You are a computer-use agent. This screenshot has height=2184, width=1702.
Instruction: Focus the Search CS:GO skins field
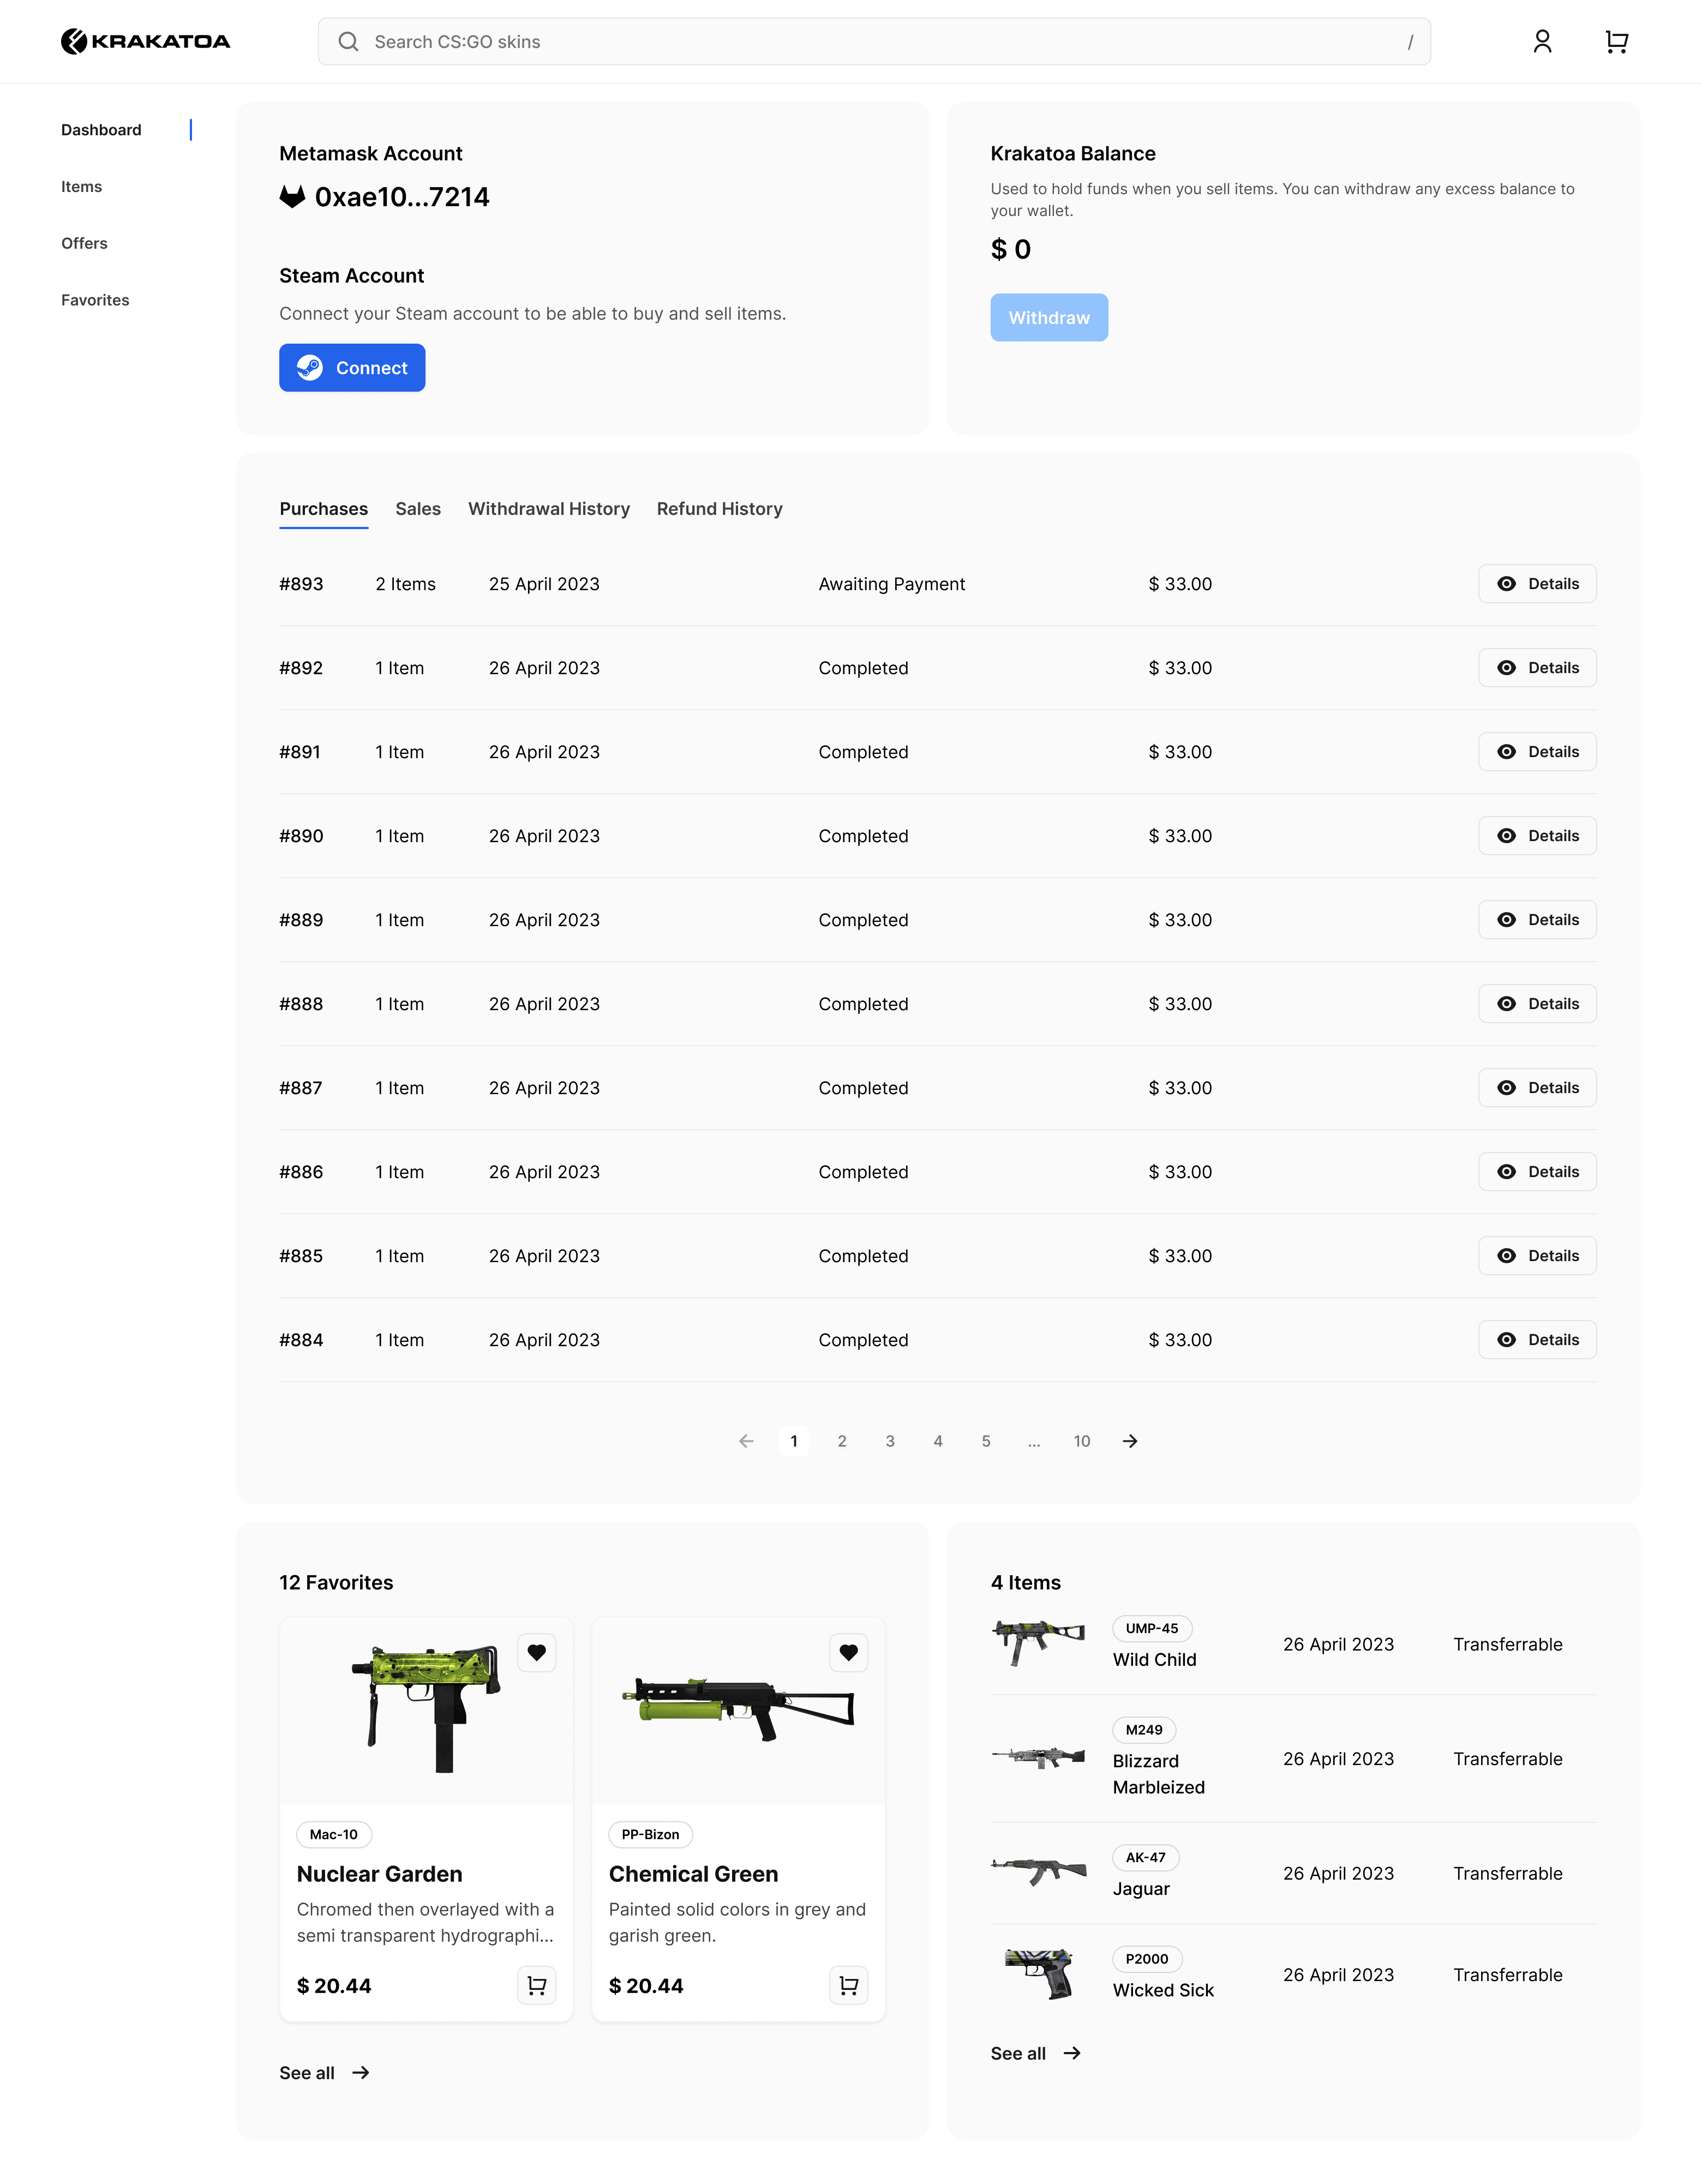pyautogui.click(x=880, y=41)
